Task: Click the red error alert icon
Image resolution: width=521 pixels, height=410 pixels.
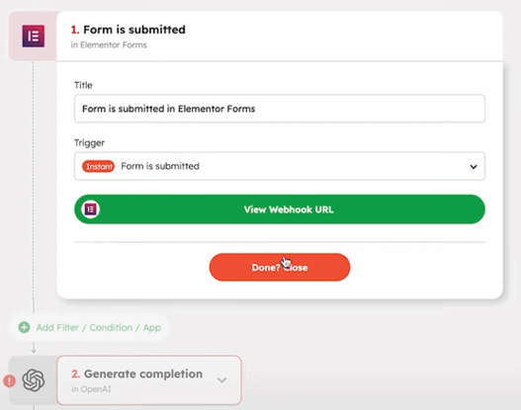Action: [9, 380]
